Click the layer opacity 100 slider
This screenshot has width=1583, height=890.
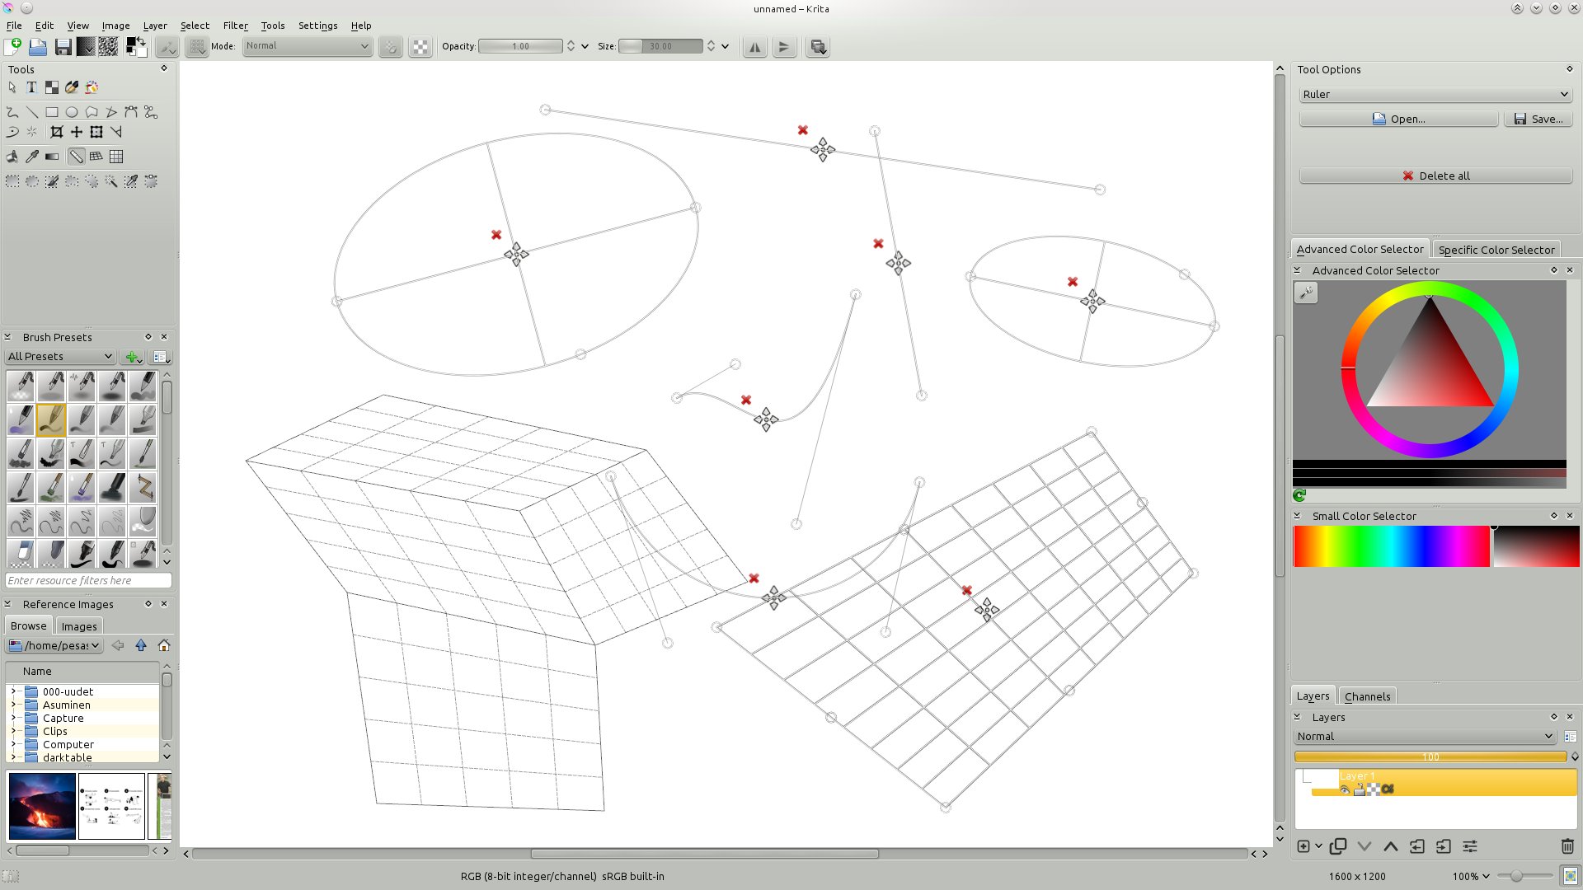pos(1430,756)
